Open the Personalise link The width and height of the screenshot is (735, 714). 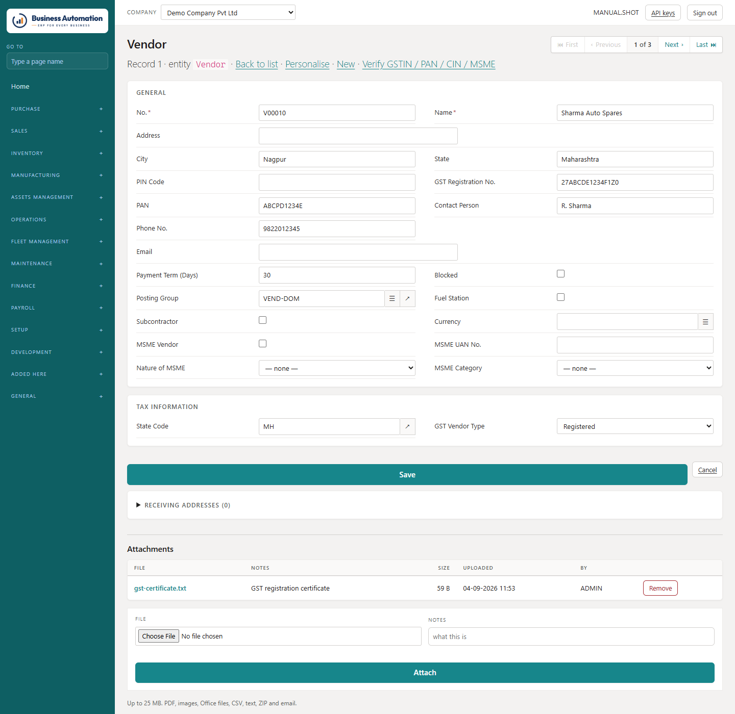coord(307,64)
